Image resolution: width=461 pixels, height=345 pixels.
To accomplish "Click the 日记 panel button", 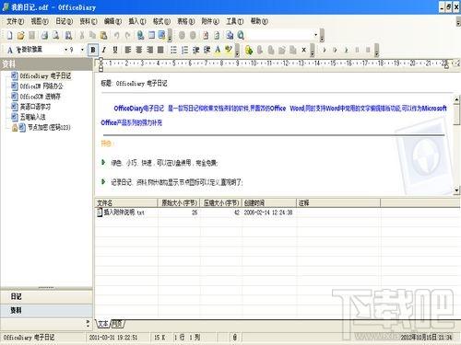I will pyautogui.click(x=46, y=296).
